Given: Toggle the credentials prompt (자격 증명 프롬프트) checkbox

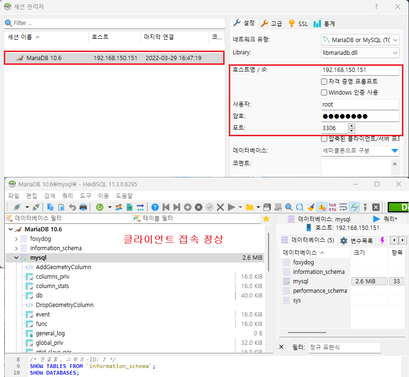Looking at the screenshot, I should pos(324,82).
